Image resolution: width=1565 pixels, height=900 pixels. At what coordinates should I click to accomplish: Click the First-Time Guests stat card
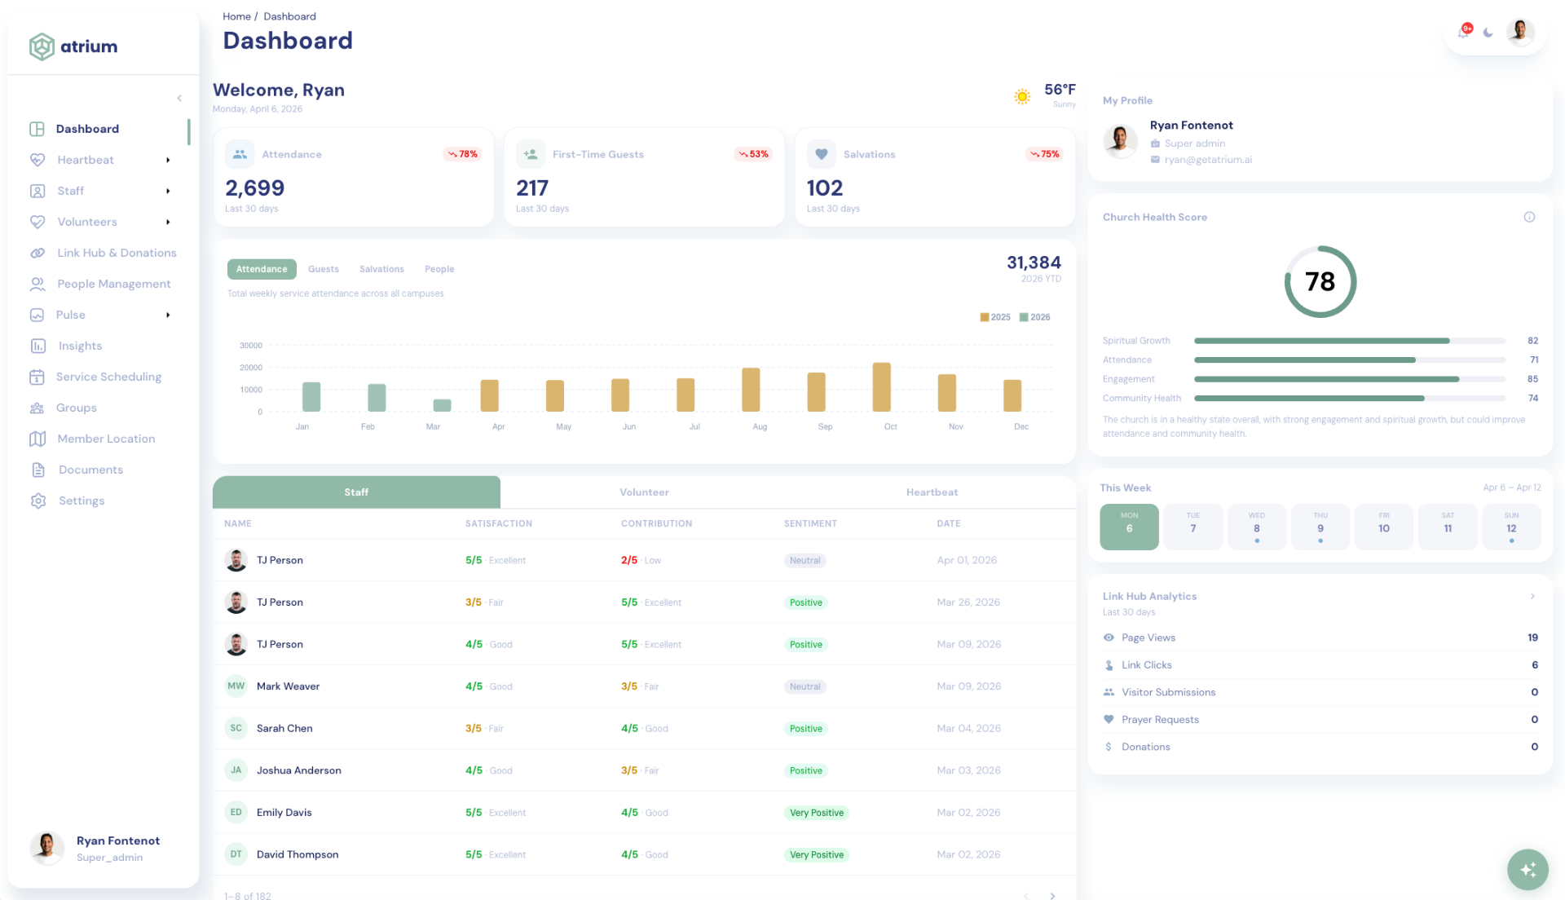pyautogui.click(x=644, y=177)
